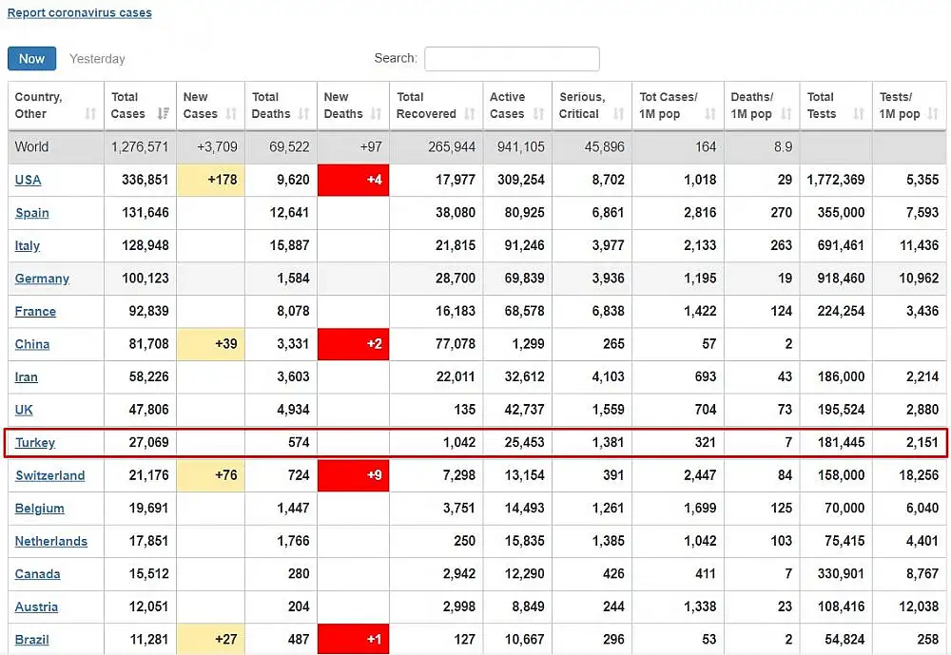This screenshot has height=655, width=951.
Task: Sort by the Tests/1M pop column arrows
Action: pos(934,113)
